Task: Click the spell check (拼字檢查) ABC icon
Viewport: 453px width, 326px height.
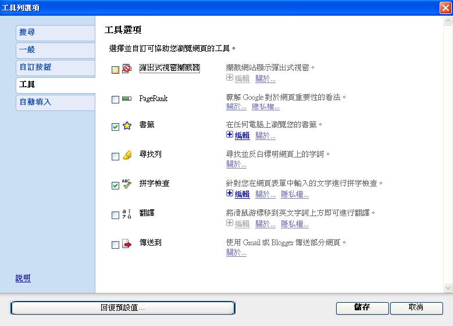Action: click(127, 184)
